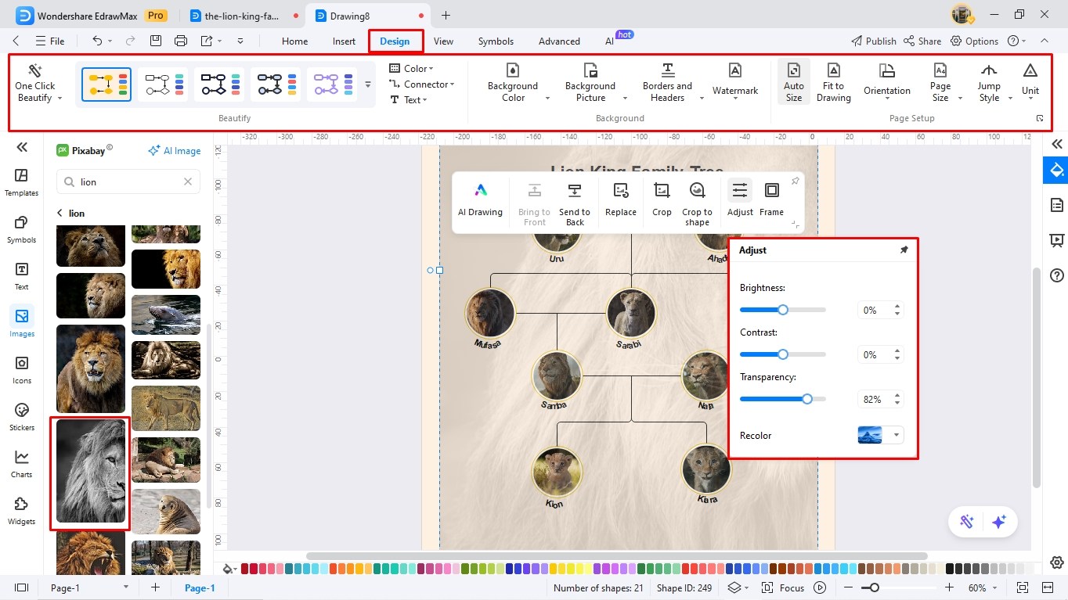Open Symbols panel in sidebar
Image resolution: width=1068 pixels, height=600 pixels.
coord(21,229)
